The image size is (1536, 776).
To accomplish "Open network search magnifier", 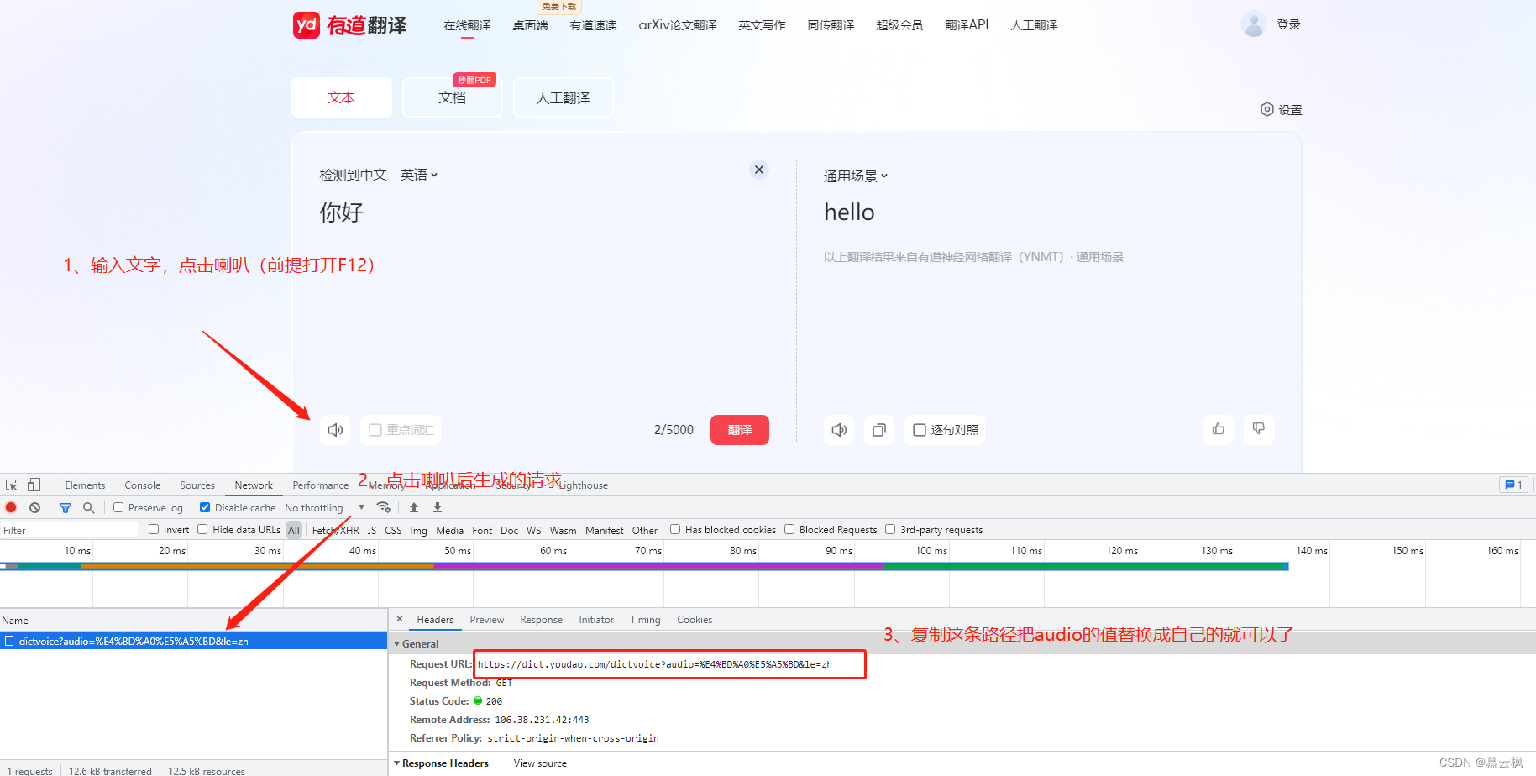I will (x=88, y=507).
